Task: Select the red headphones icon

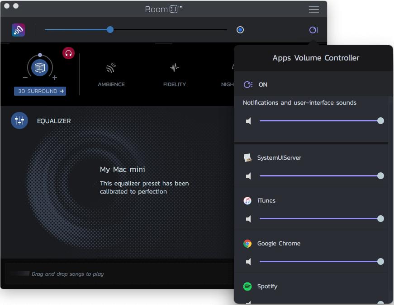Action: tap(68, 53)
